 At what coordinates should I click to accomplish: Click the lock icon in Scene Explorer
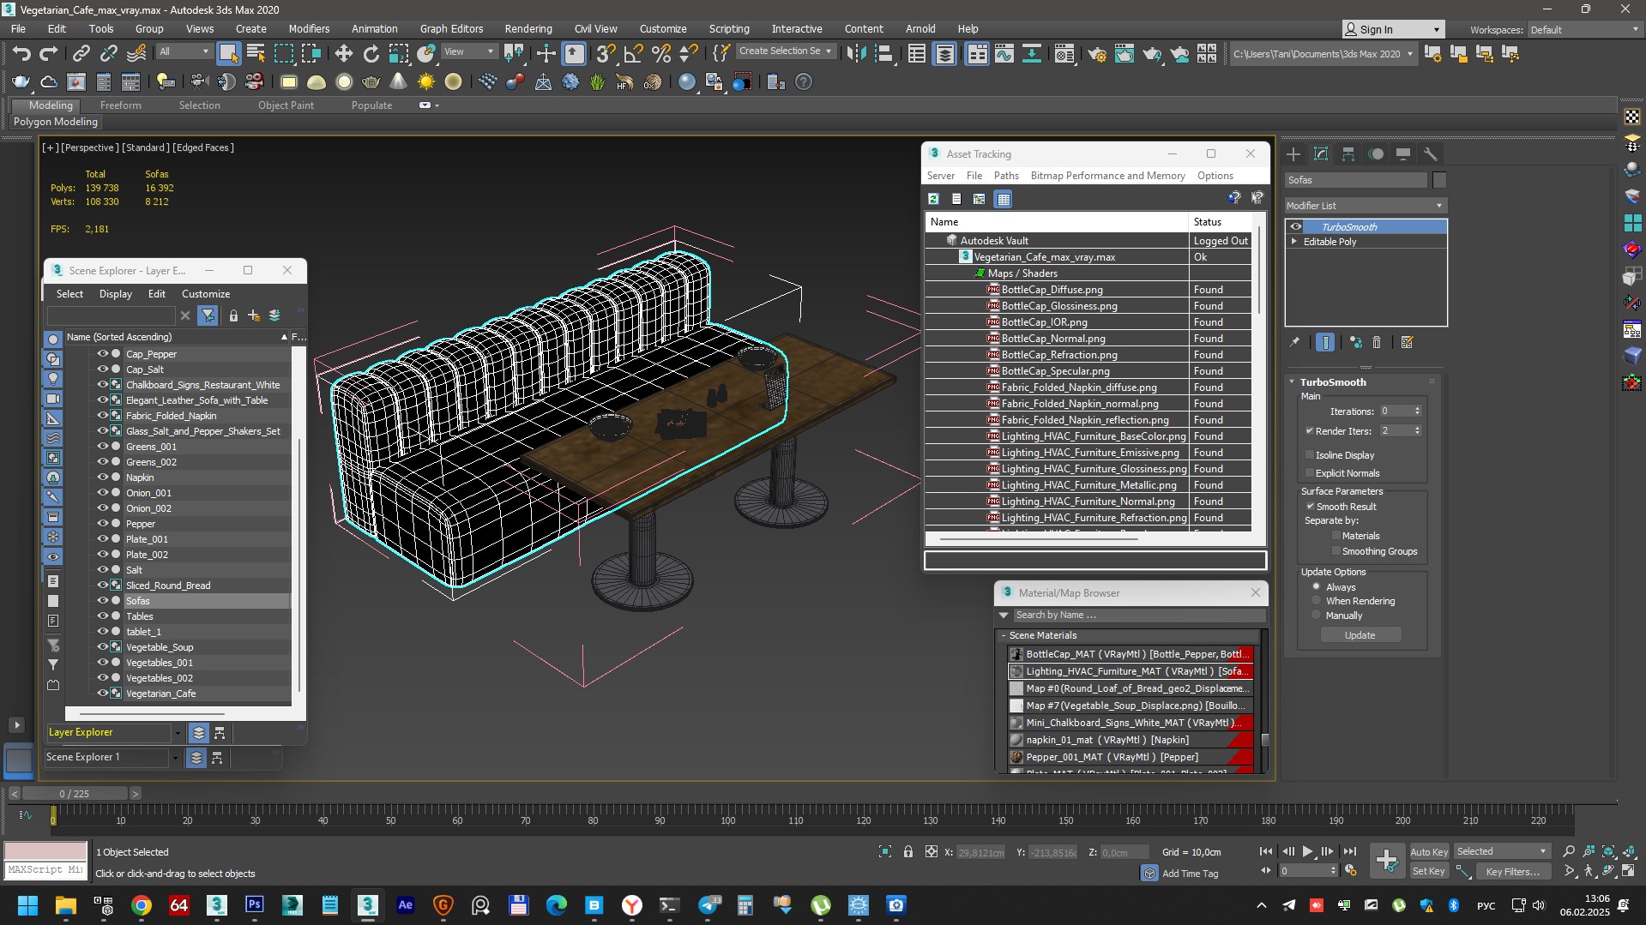coord(233,315)
